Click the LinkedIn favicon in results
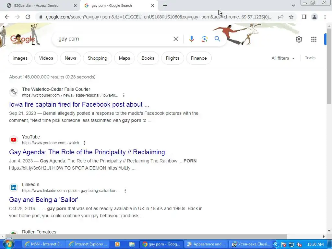 pos(14,187)
